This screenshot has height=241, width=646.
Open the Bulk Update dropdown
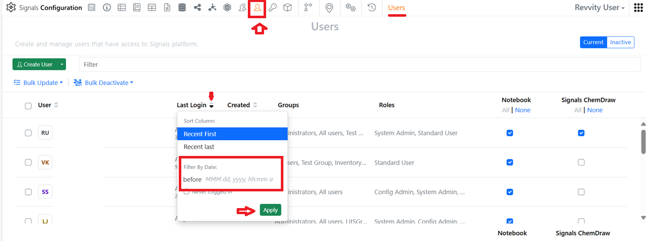[38, 83]
